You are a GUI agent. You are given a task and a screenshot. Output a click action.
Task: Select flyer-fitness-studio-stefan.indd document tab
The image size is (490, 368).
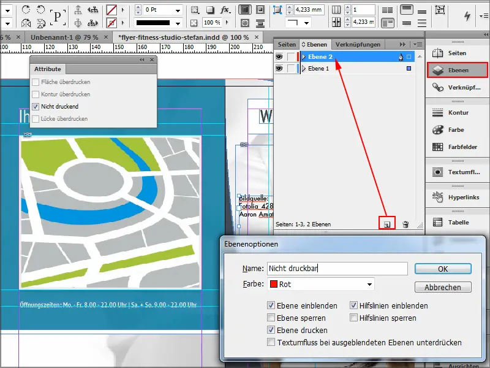[183, 37]
